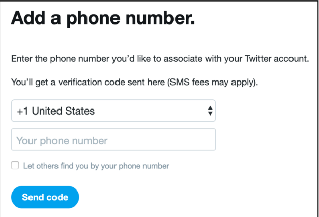
Task: Open the +1 United States country dropdown
Action: tap(113, 111)
